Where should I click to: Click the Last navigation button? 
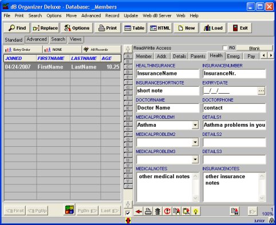click(x=110, y=211)
